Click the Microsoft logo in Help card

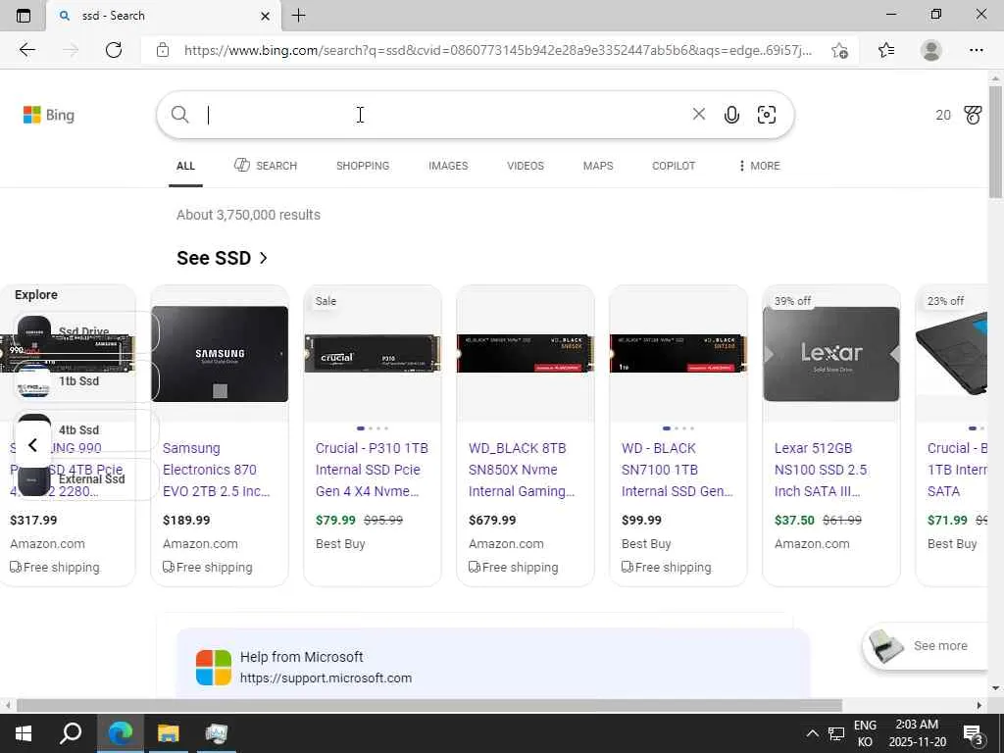pos(213,667)
